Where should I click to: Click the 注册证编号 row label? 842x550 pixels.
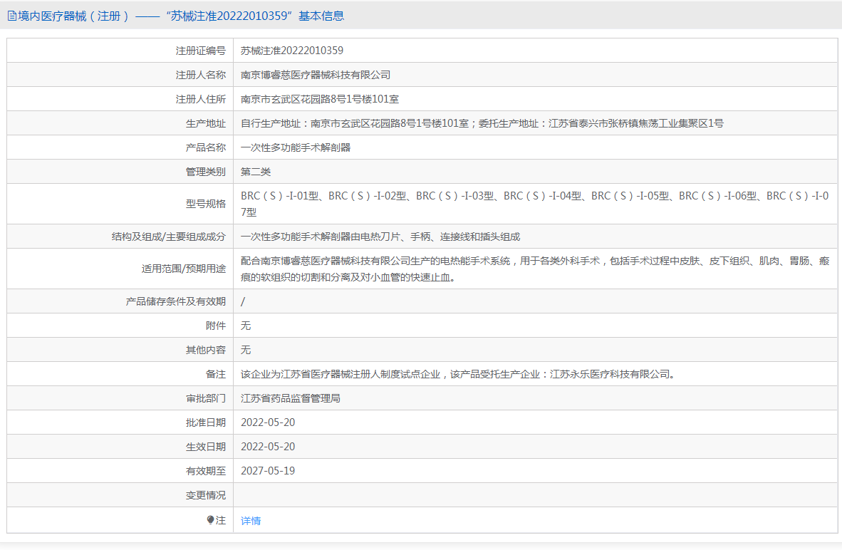[x=200, y=51]
